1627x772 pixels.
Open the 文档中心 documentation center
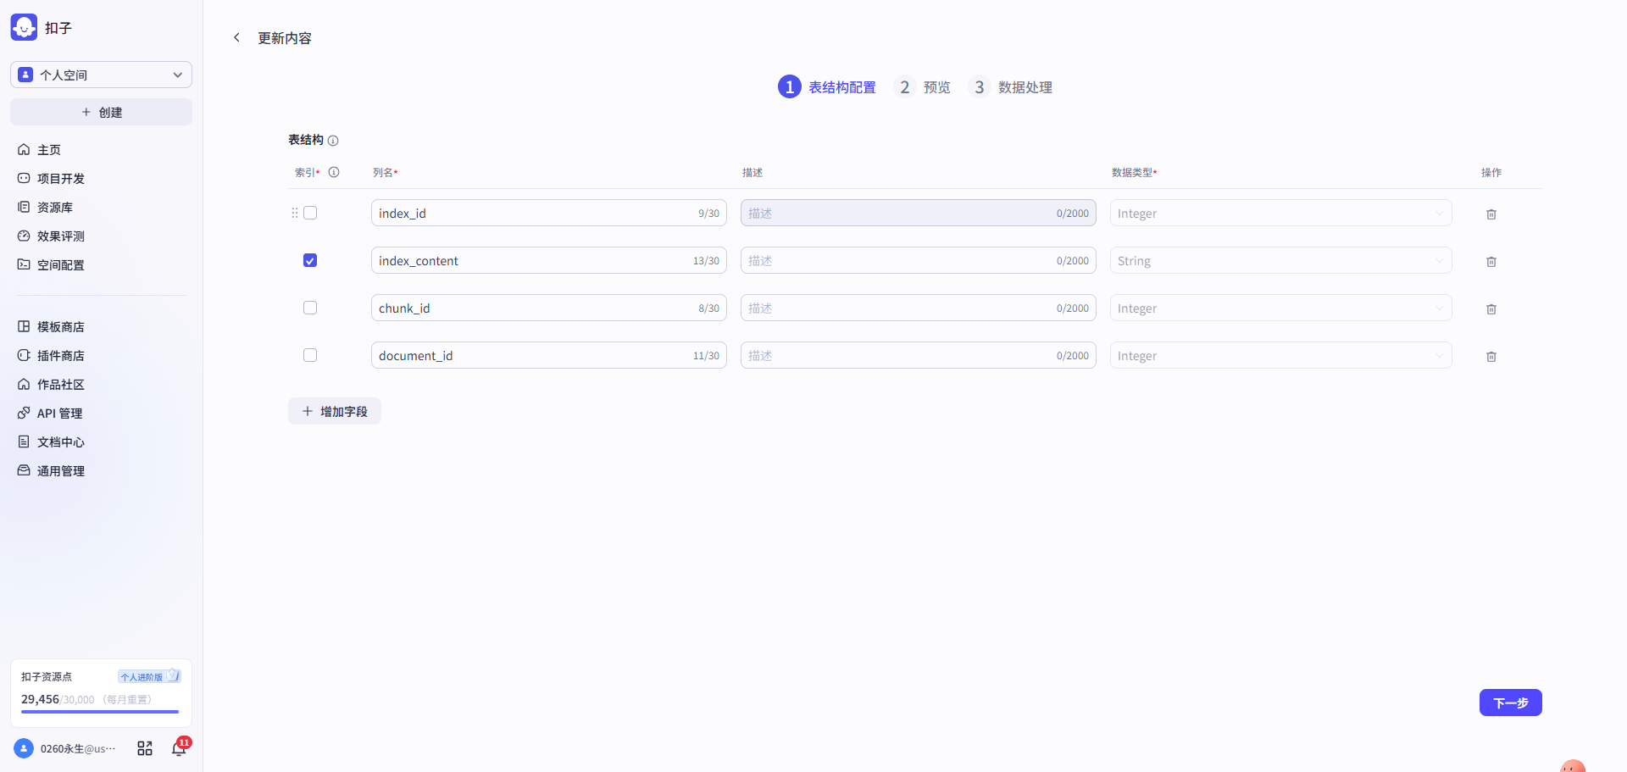(x=60, y=442)
